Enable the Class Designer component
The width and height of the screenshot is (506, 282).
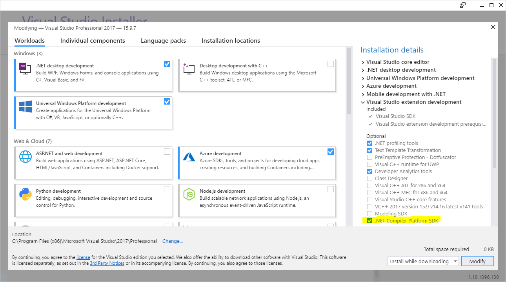point(369,178)
